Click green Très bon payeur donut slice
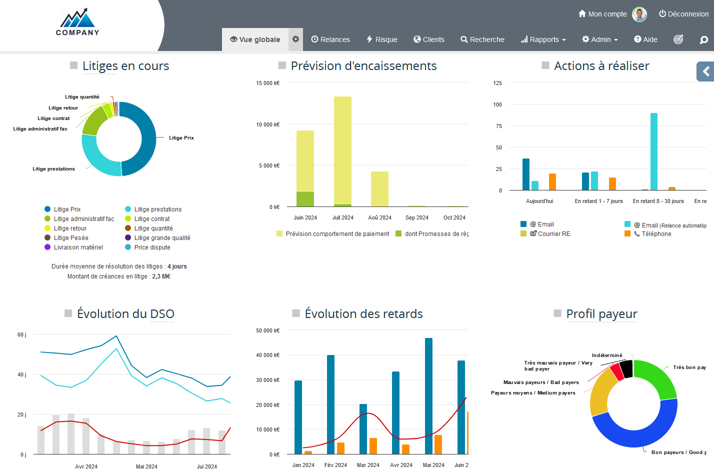Image resolution: width=714 pixels, height=471 pixels. (x=659, y=377)
